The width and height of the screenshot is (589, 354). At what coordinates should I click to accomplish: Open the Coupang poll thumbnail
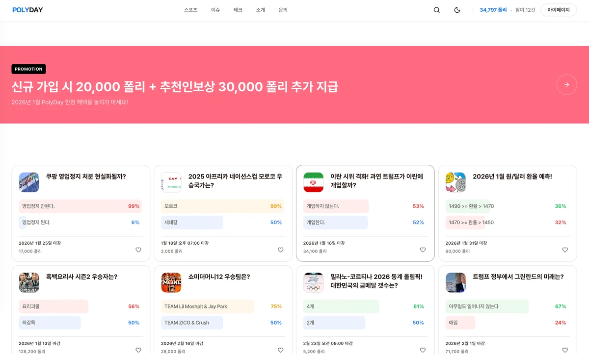coord(29,182)
